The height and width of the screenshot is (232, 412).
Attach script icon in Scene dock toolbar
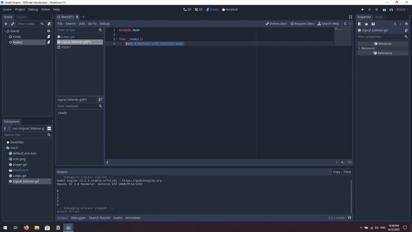pos(49,24)
